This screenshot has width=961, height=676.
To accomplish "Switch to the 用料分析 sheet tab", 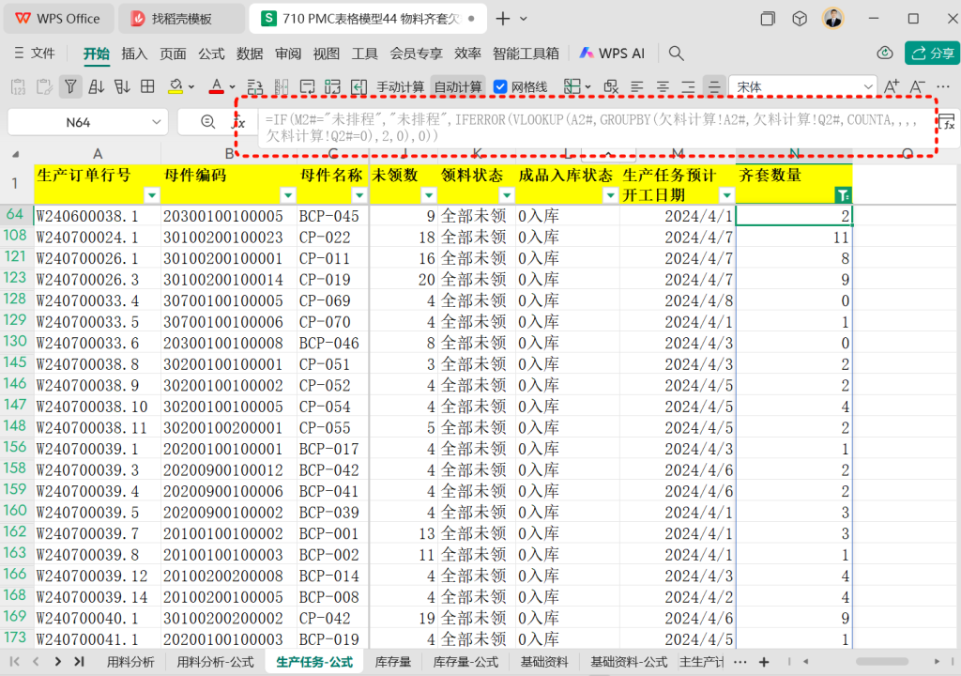I will (130, 662).
